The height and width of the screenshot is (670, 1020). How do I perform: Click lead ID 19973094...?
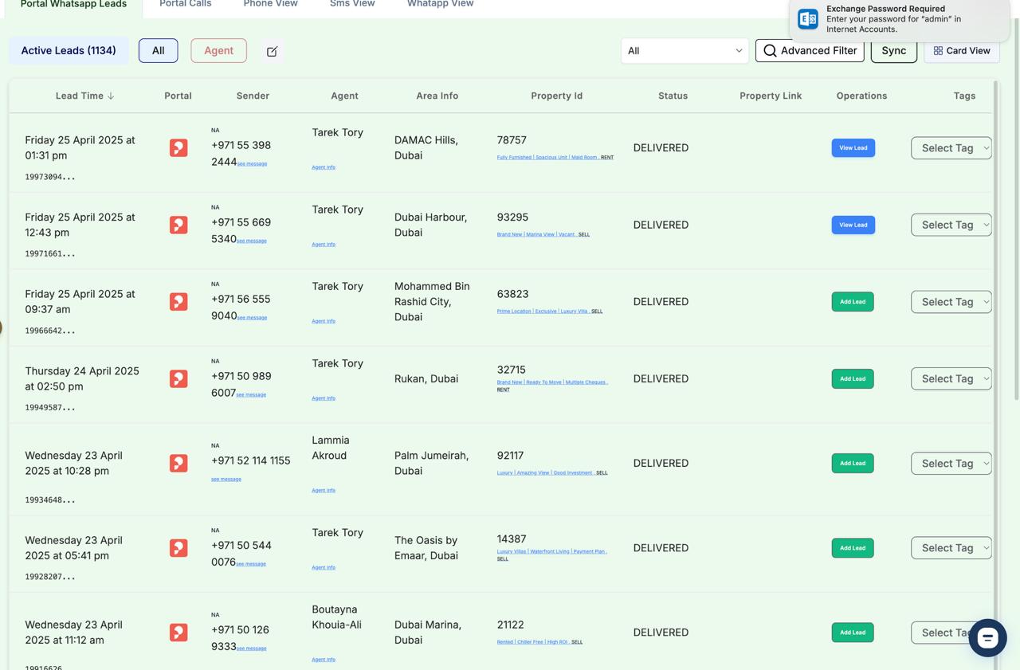50,177
